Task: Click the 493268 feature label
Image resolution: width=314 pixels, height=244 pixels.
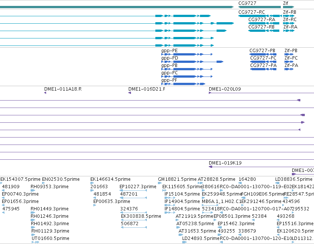Action: click(286, 216)
